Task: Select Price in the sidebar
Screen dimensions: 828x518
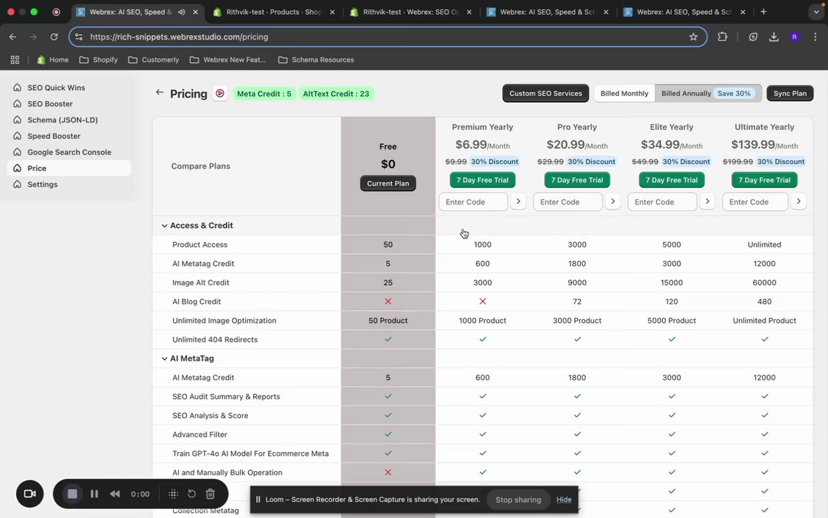Action: coord(69,168)
